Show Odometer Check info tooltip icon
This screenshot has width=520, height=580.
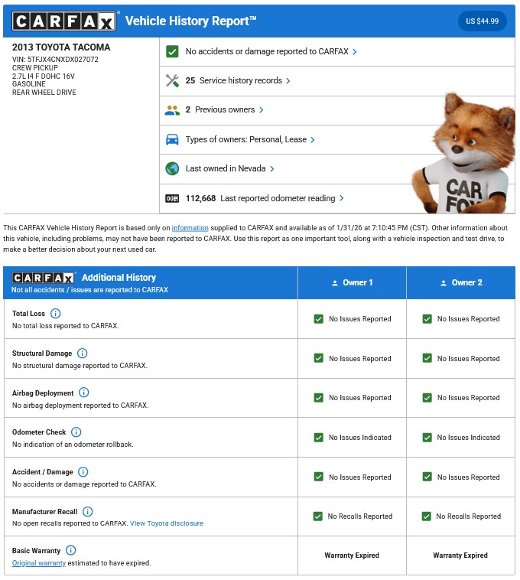pos(76,432)
